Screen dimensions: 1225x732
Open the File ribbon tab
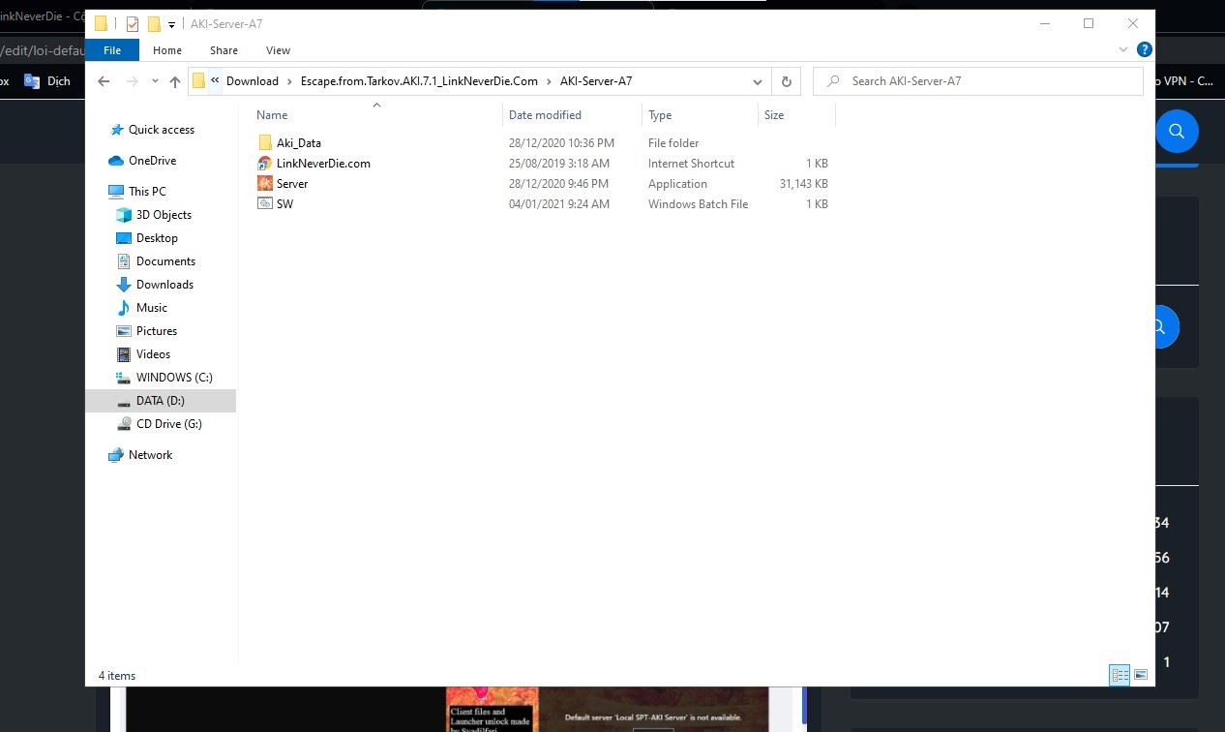[112, 50]
